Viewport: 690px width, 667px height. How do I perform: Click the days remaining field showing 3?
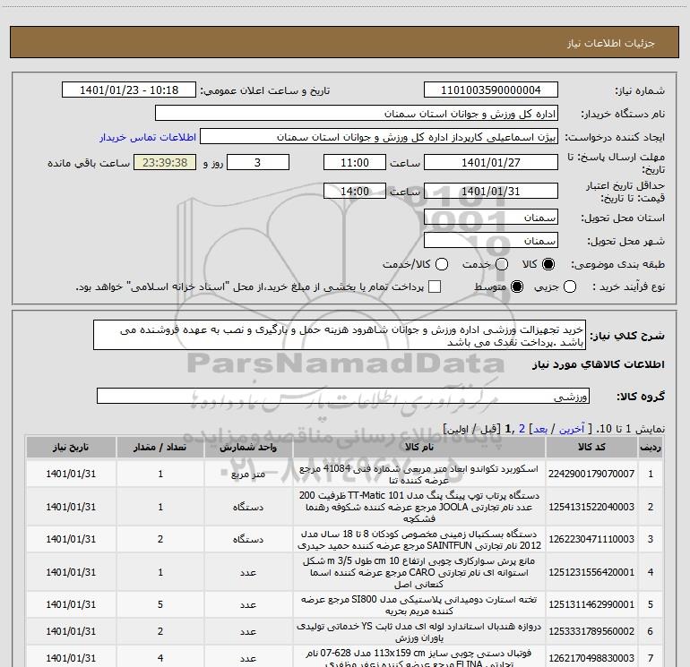pos(258,162)
